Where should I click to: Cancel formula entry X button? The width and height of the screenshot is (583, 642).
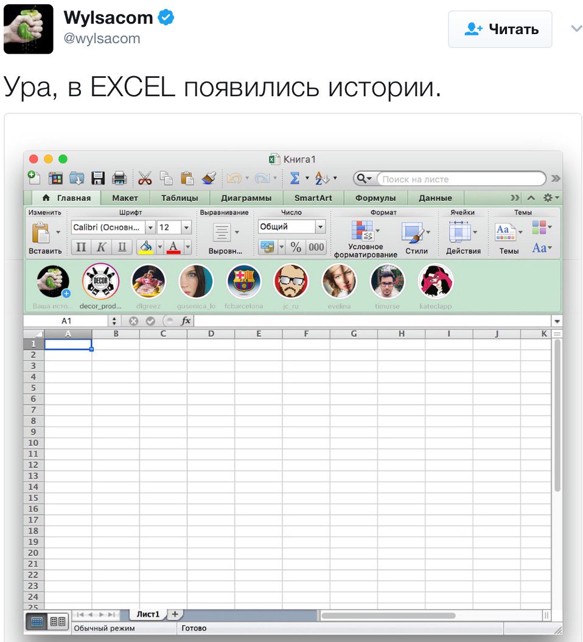133,321
